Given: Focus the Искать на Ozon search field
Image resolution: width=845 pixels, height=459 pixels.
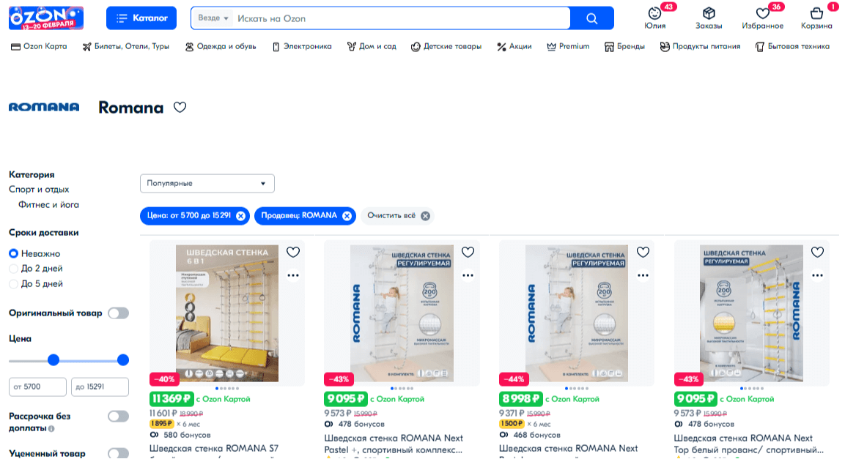Looking at the screenshot, I should 402,18.
